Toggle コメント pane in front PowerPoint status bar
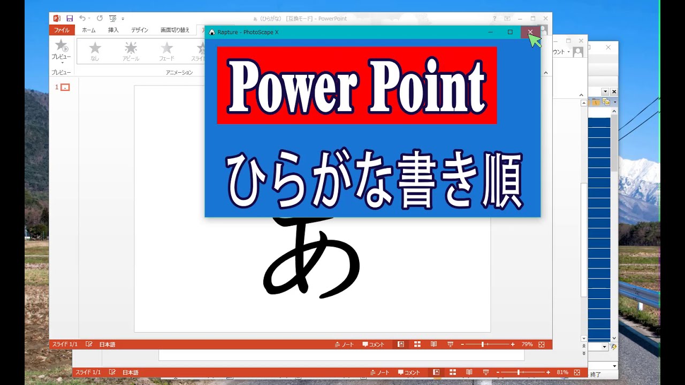 coord(374,344)
